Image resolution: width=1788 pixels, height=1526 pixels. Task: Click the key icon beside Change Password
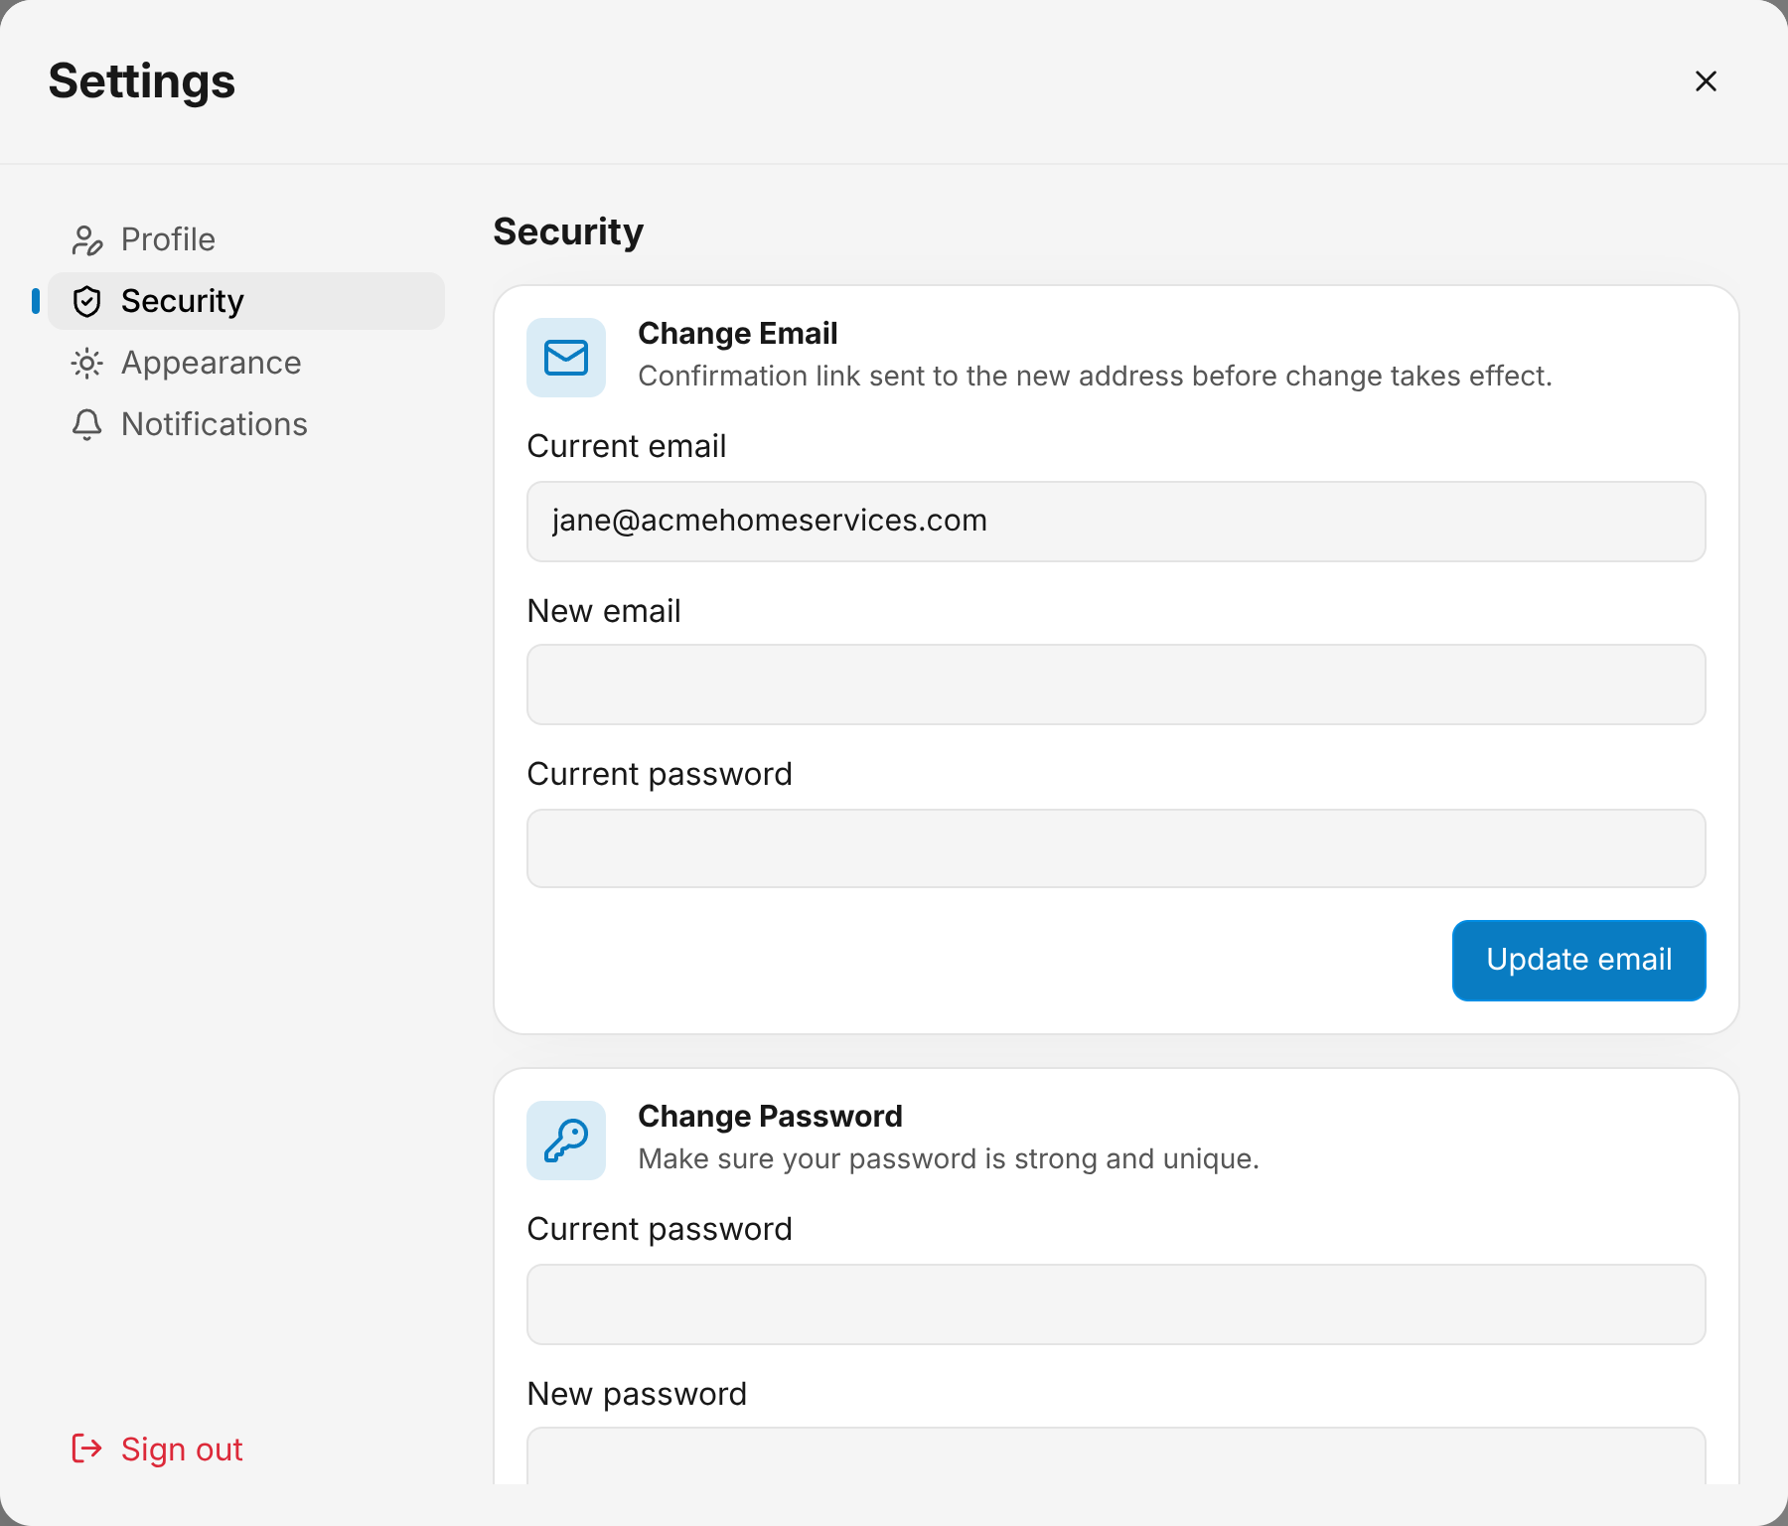tap(566, 1141)
